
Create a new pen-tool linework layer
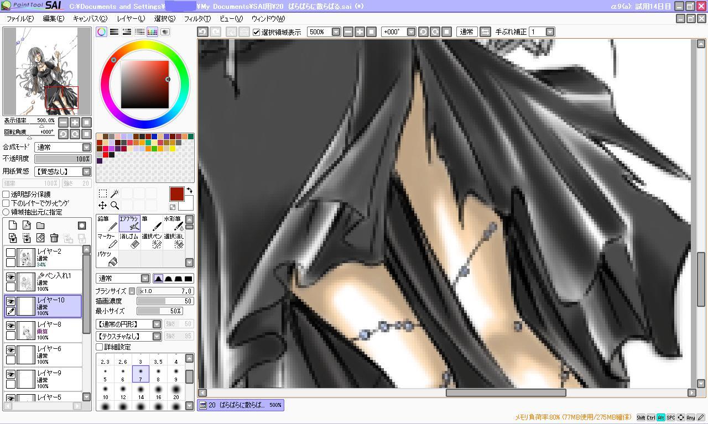coord(27,226)
